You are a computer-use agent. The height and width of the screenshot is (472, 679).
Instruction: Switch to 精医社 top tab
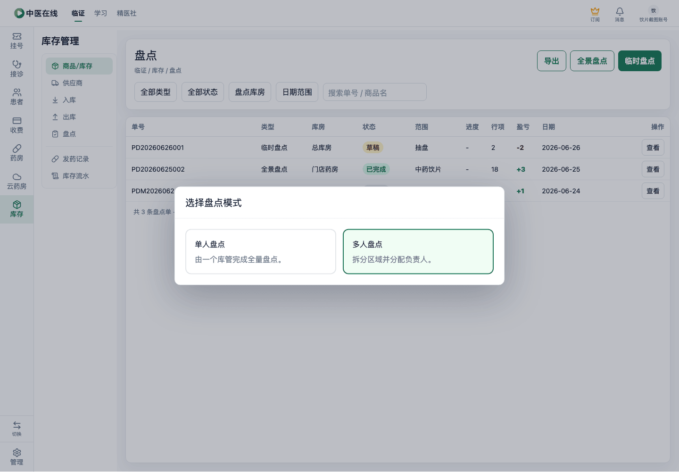pos(127,13)
